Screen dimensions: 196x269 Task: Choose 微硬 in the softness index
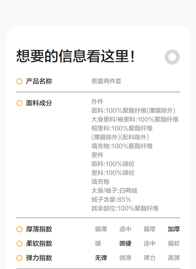click(x=125, y=244)
